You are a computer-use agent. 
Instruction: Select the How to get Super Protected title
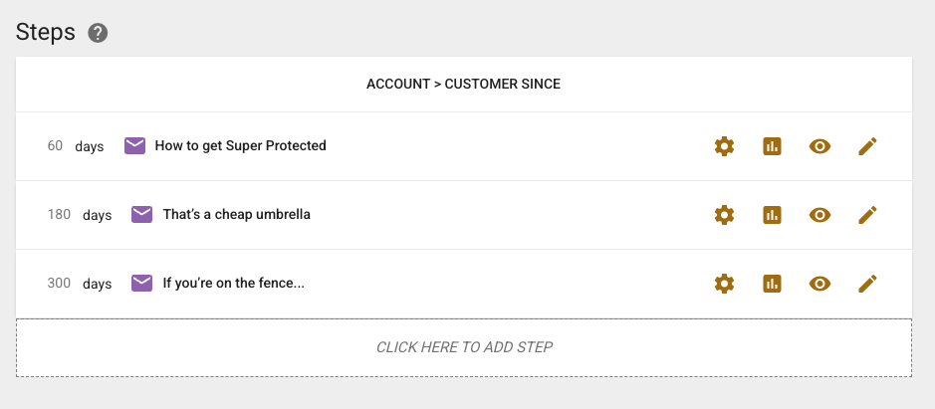coord(240,146)
